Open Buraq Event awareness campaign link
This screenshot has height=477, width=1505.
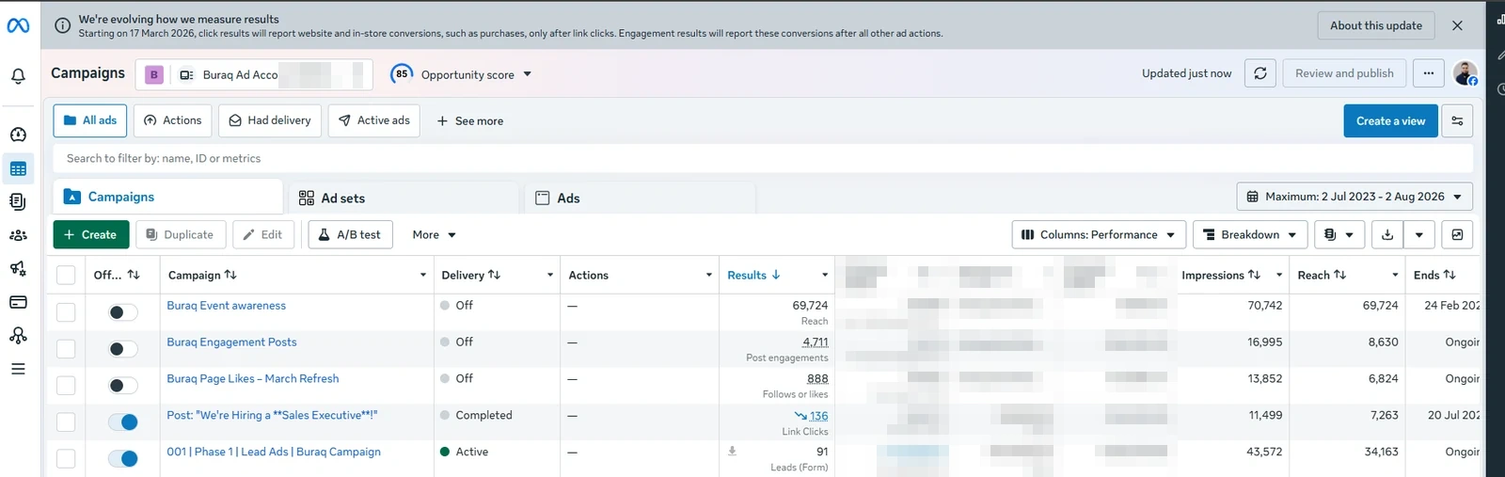(227, 305)
